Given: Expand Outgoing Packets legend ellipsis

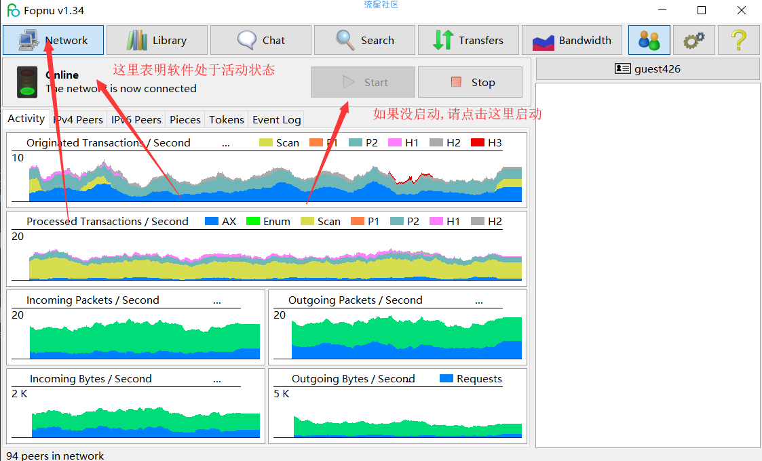Looking at the screenshot, I should coord(478,301).
